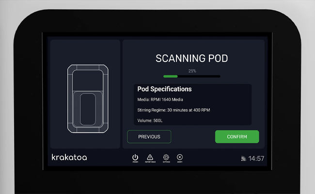This screenshot has height=194, width=315.
Task: Click the scanning progress bar
Action: pyautogui.click(x=191, y=76)
